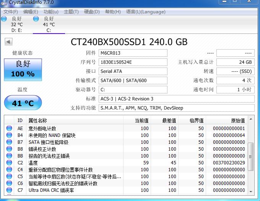Click the standard field ACS-3 | ACS-2 Revision 3
The width and height of the screenshot is (260, 201).
coord(176,99)
